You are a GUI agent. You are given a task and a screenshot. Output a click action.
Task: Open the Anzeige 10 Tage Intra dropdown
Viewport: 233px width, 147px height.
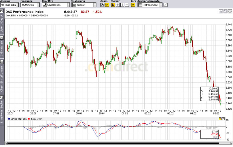point(9,5)
